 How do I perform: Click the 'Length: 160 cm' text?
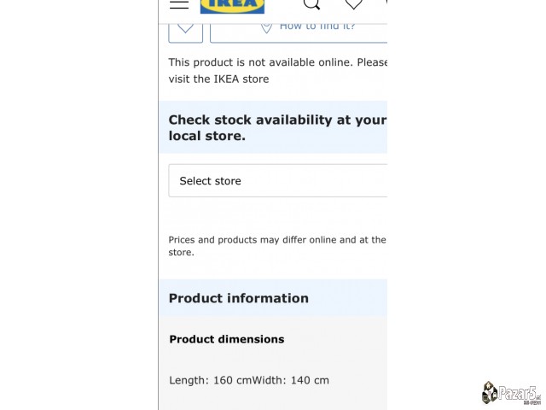pyautogui.click(x=208, y=380)
